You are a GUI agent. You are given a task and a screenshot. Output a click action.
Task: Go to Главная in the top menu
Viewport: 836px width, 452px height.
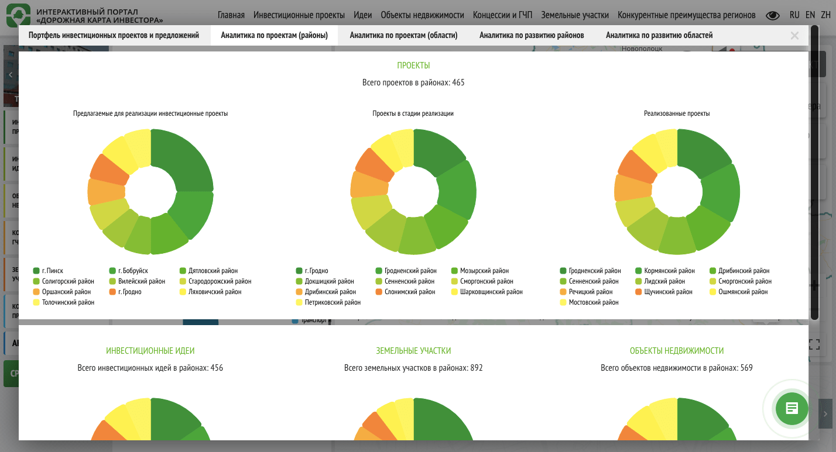point(231,15)
